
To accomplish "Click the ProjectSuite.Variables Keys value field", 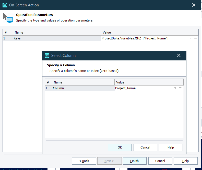I will (143, 38).
